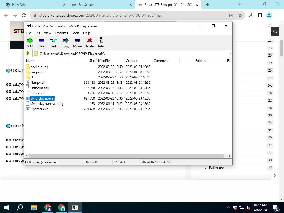284x213 pixels.
Task: Click the taskbar clock 10:32 AM
Action: [260, 205]
